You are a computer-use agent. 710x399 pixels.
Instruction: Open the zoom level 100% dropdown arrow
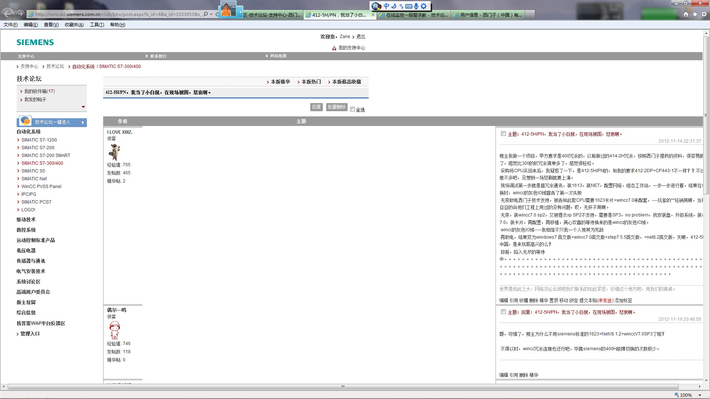[700, 395]
